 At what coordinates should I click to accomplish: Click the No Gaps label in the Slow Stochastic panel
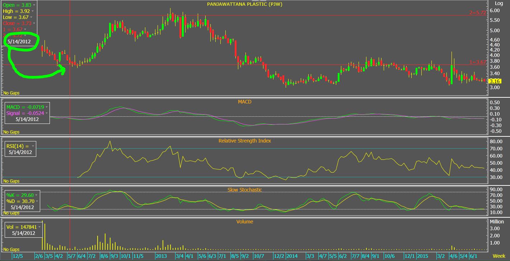pos(11,213)
